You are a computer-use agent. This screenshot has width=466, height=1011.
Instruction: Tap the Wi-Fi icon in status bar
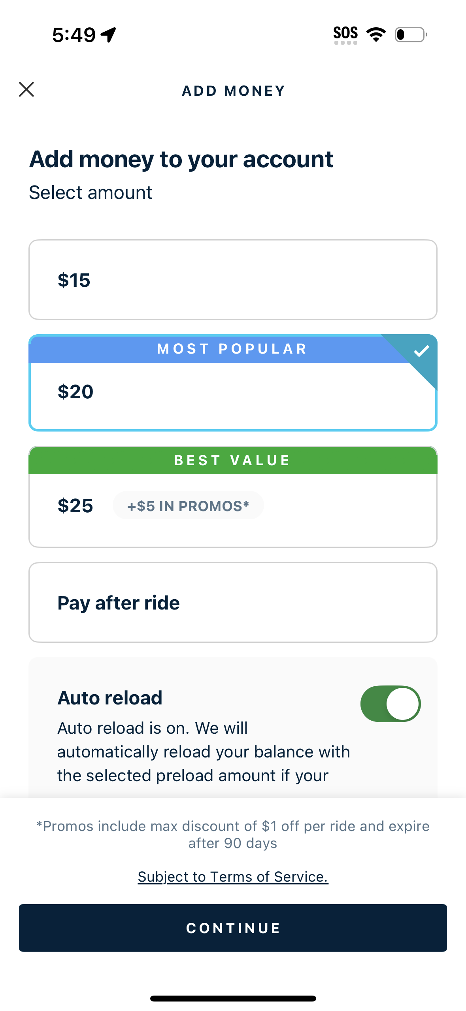[376, 35]
